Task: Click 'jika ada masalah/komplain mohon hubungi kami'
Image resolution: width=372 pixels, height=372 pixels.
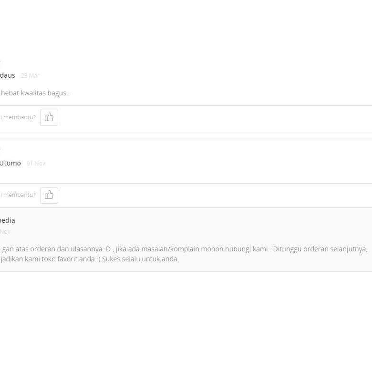Action: tap(192, 249)
